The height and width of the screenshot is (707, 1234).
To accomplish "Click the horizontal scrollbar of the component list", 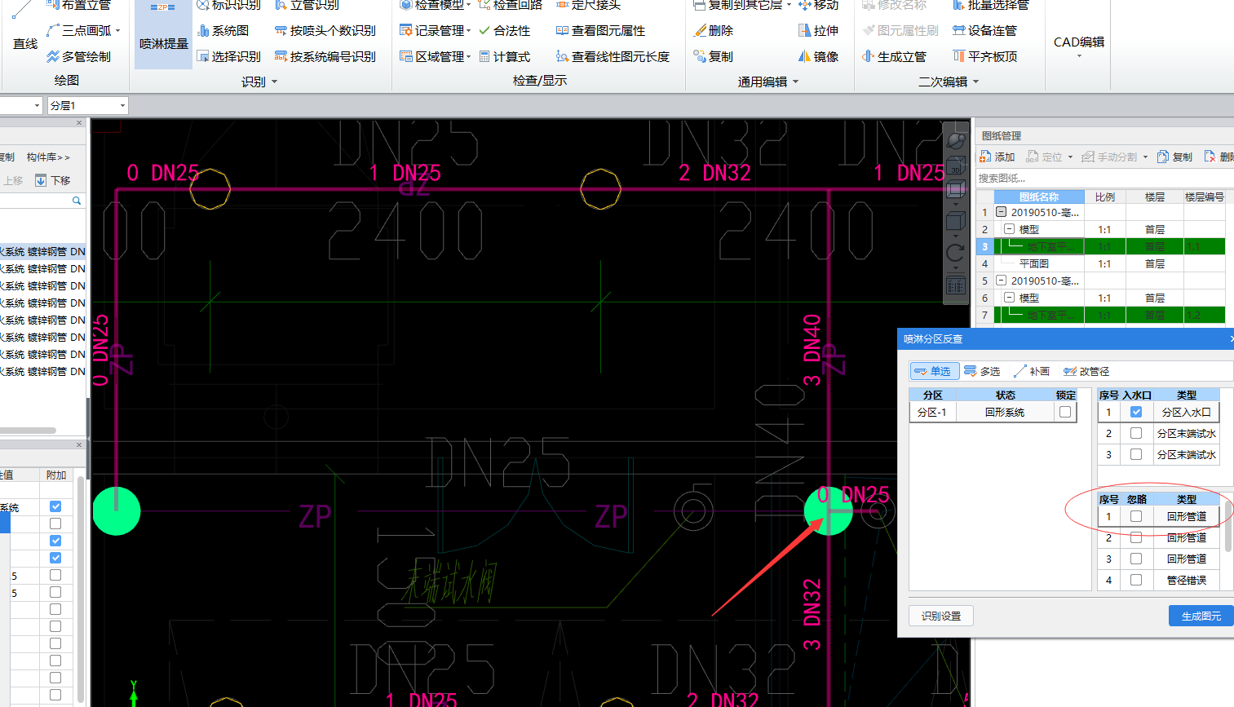I will pos(28,430).
